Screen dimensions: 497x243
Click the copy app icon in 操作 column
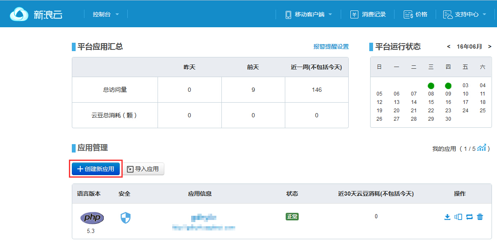pyautogui.click(x=458, y=217)
